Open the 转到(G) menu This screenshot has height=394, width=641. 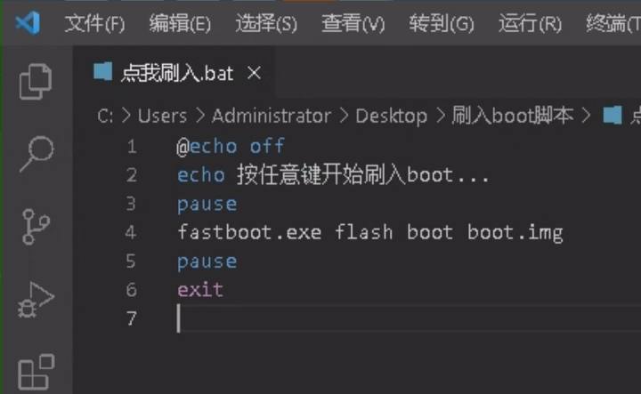tap(442, 24)
